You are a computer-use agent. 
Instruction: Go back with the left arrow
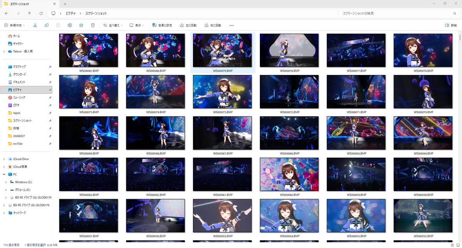(6, 13)
